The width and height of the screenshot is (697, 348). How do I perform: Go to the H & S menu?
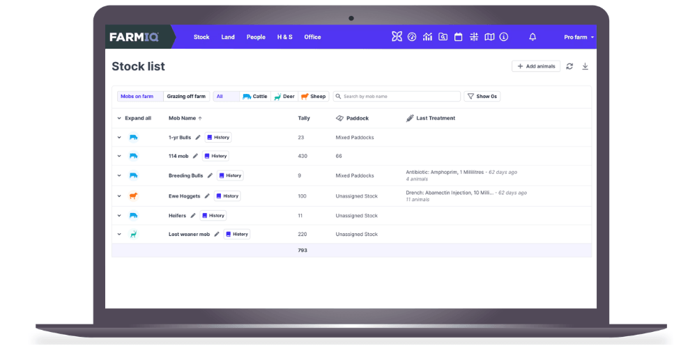click(x=284, y=37)
